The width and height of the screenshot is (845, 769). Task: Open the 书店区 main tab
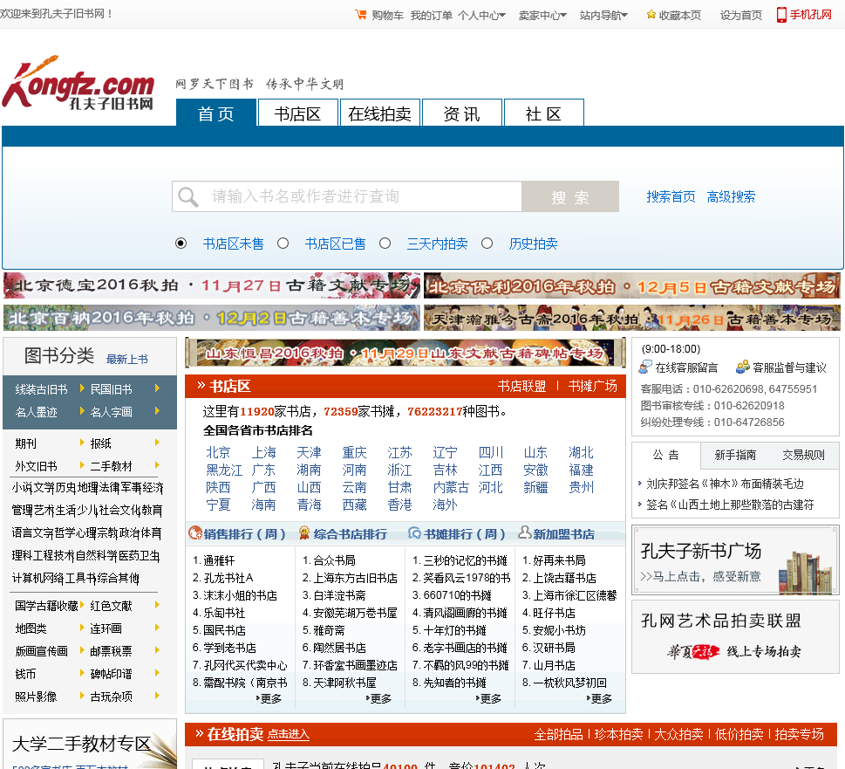(x=297, y=113)
